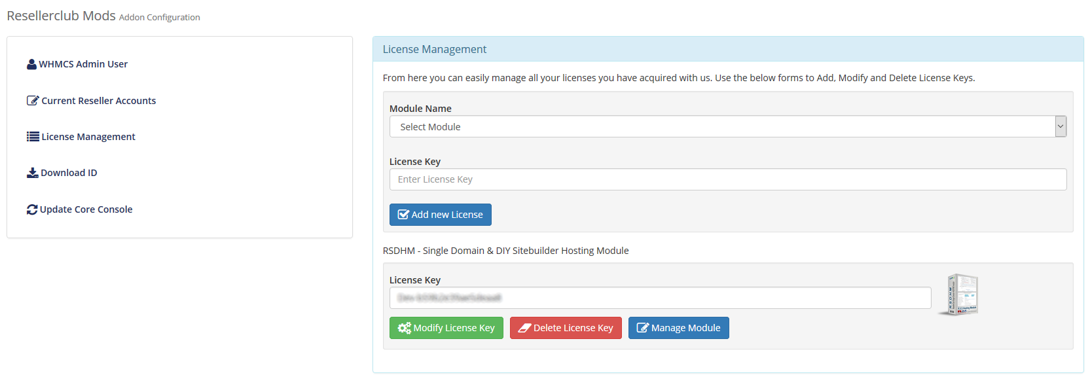Click Modify License Key button
This screenshot has height=377, width=1090.
[x=446, y=328]
